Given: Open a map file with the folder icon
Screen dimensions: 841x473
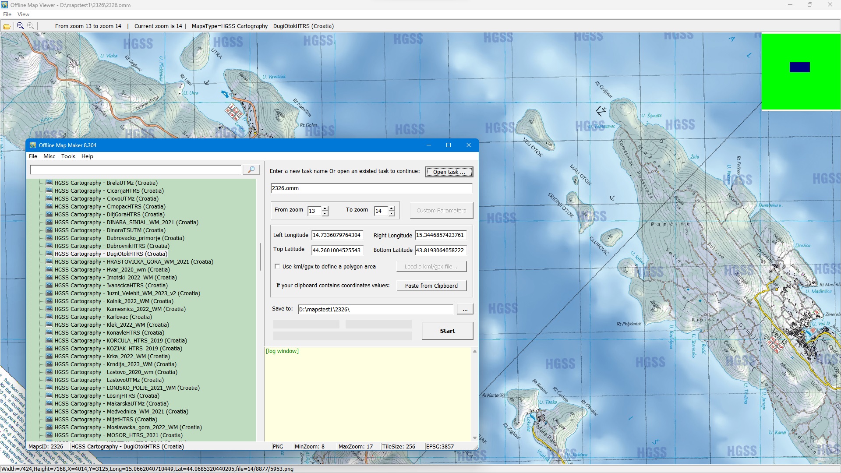Looking at the screenshot, I should pyautogui.click(x=7, y=26).
